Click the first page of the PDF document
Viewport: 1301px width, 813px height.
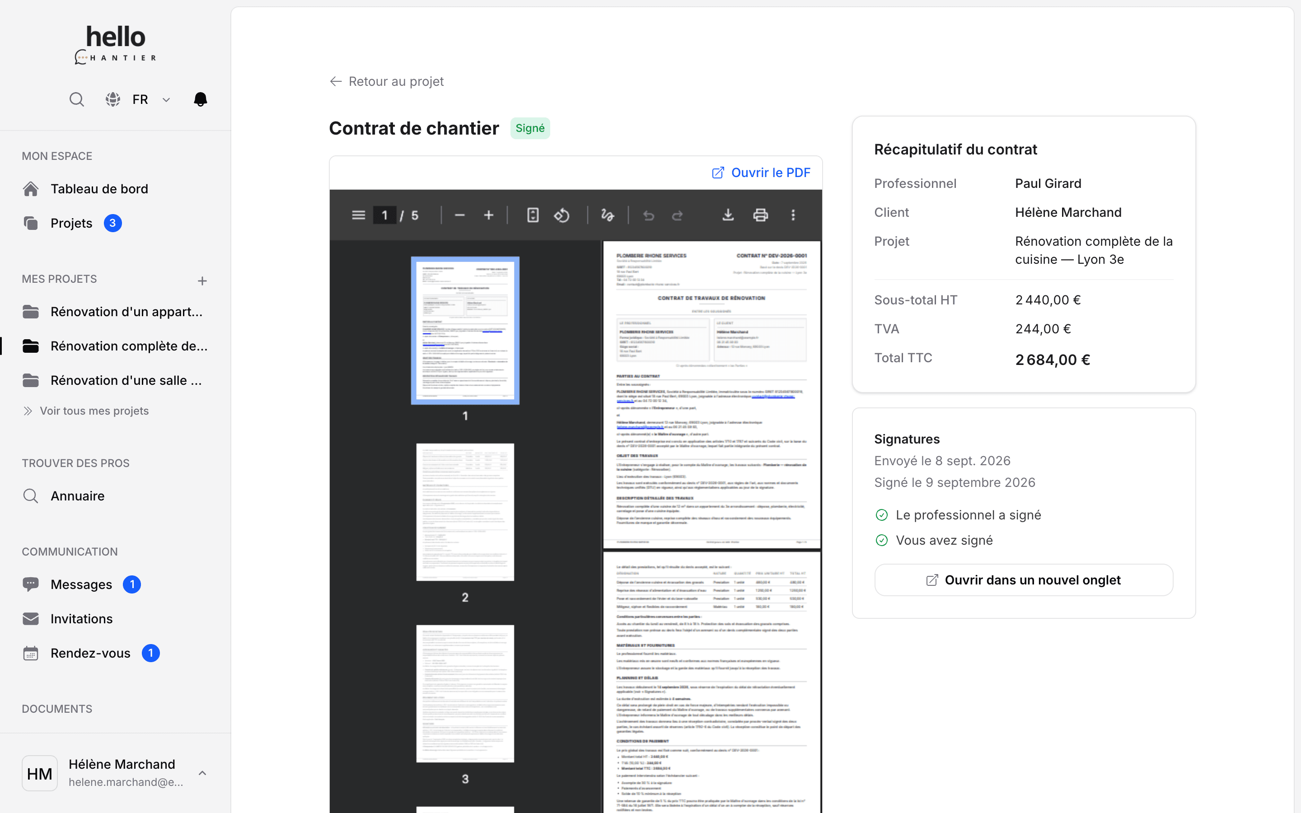pyautogui.click(x=712, y=394)
